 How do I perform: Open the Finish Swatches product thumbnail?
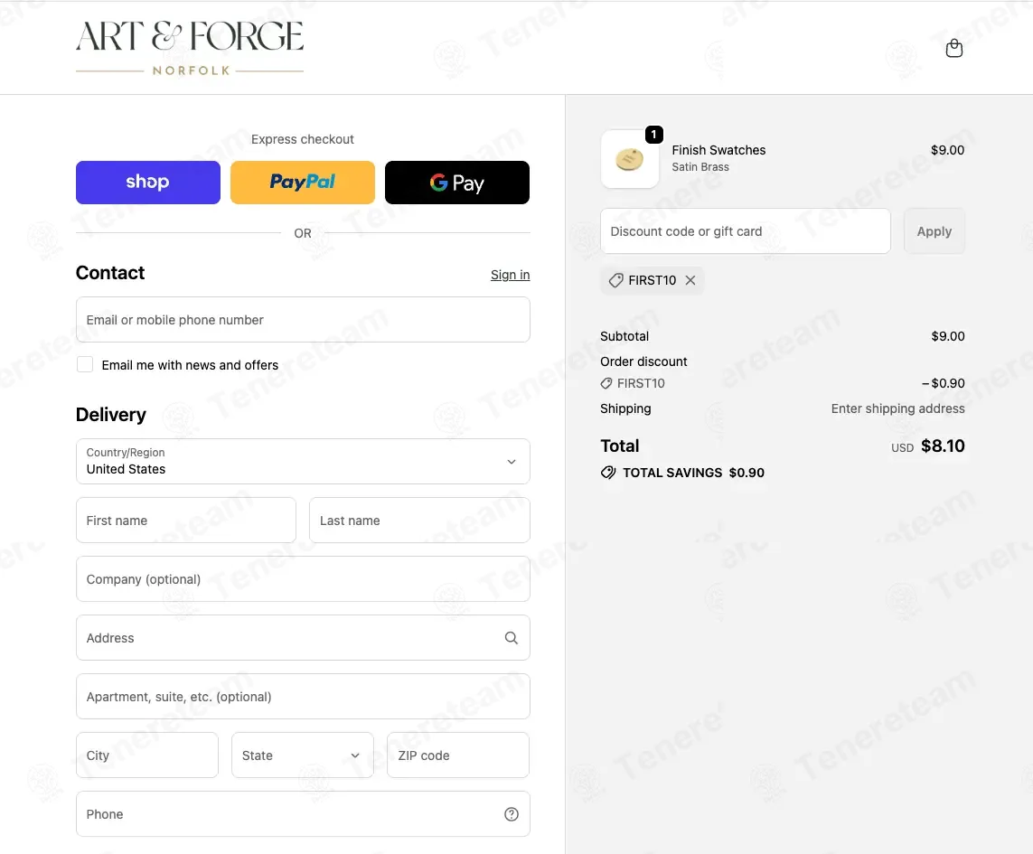pyautogui.click(x=630, y=159)
